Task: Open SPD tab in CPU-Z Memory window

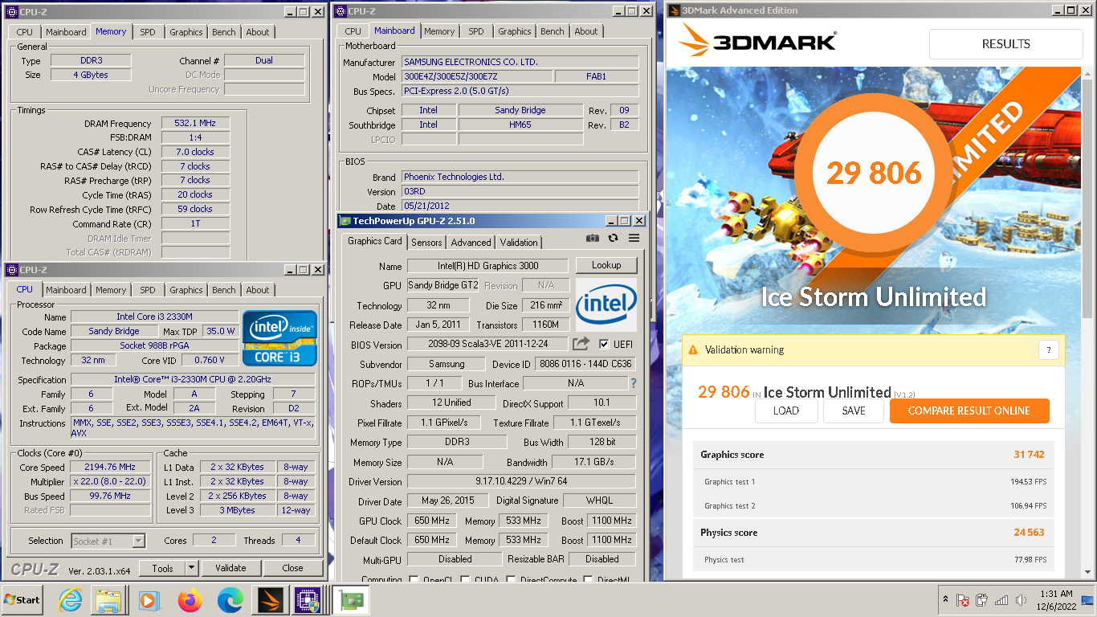Action: (148, 32)
